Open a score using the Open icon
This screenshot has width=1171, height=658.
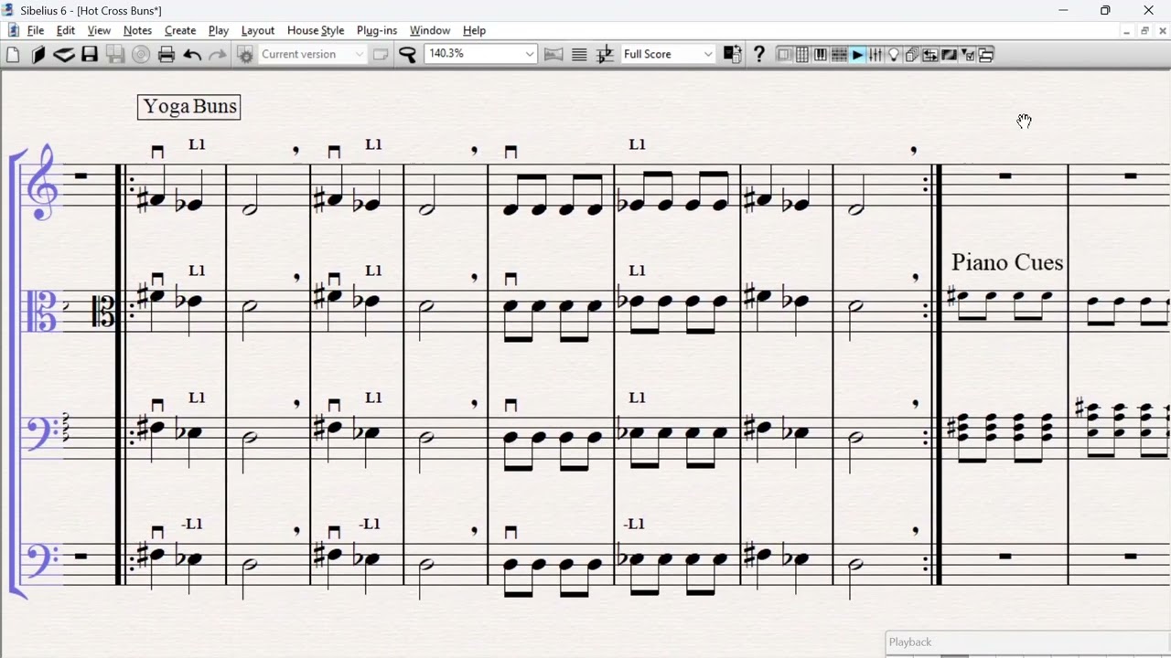pos(38,55)
